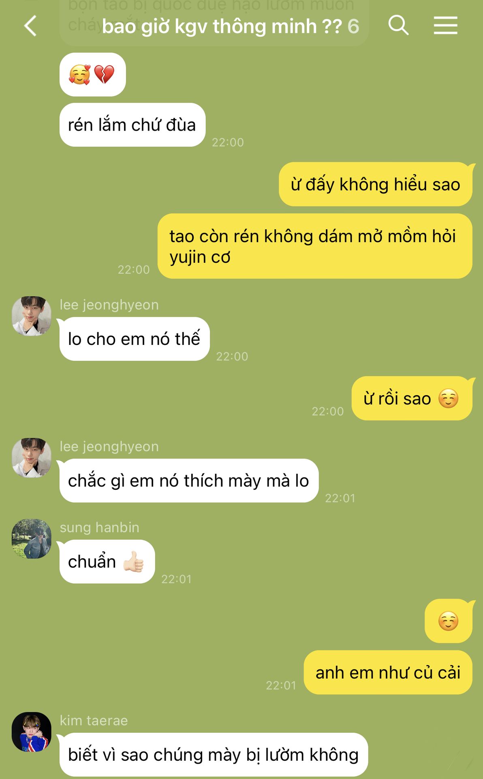Tap message 'lo cho em nó thế'
483x779 pixels.
[134, 339]
